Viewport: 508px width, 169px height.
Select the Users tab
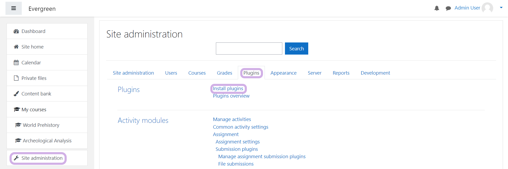171,73
